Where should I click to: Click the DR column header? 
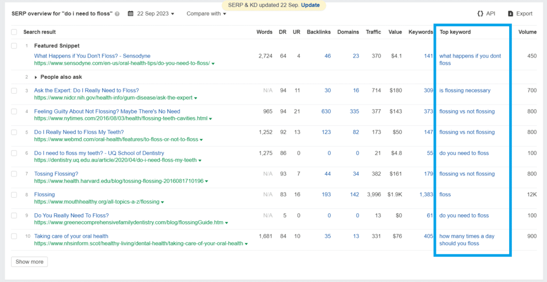click(283, 32)
